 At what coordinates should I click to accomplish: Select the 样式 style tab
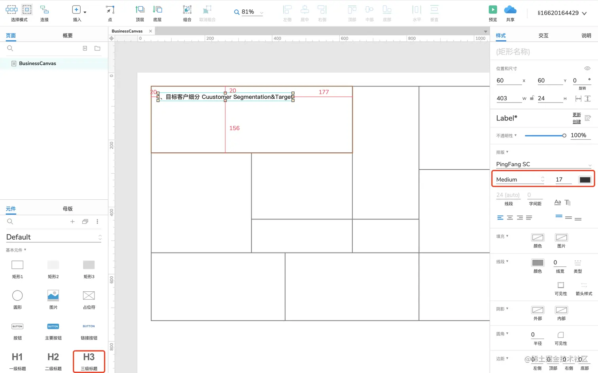501,36
